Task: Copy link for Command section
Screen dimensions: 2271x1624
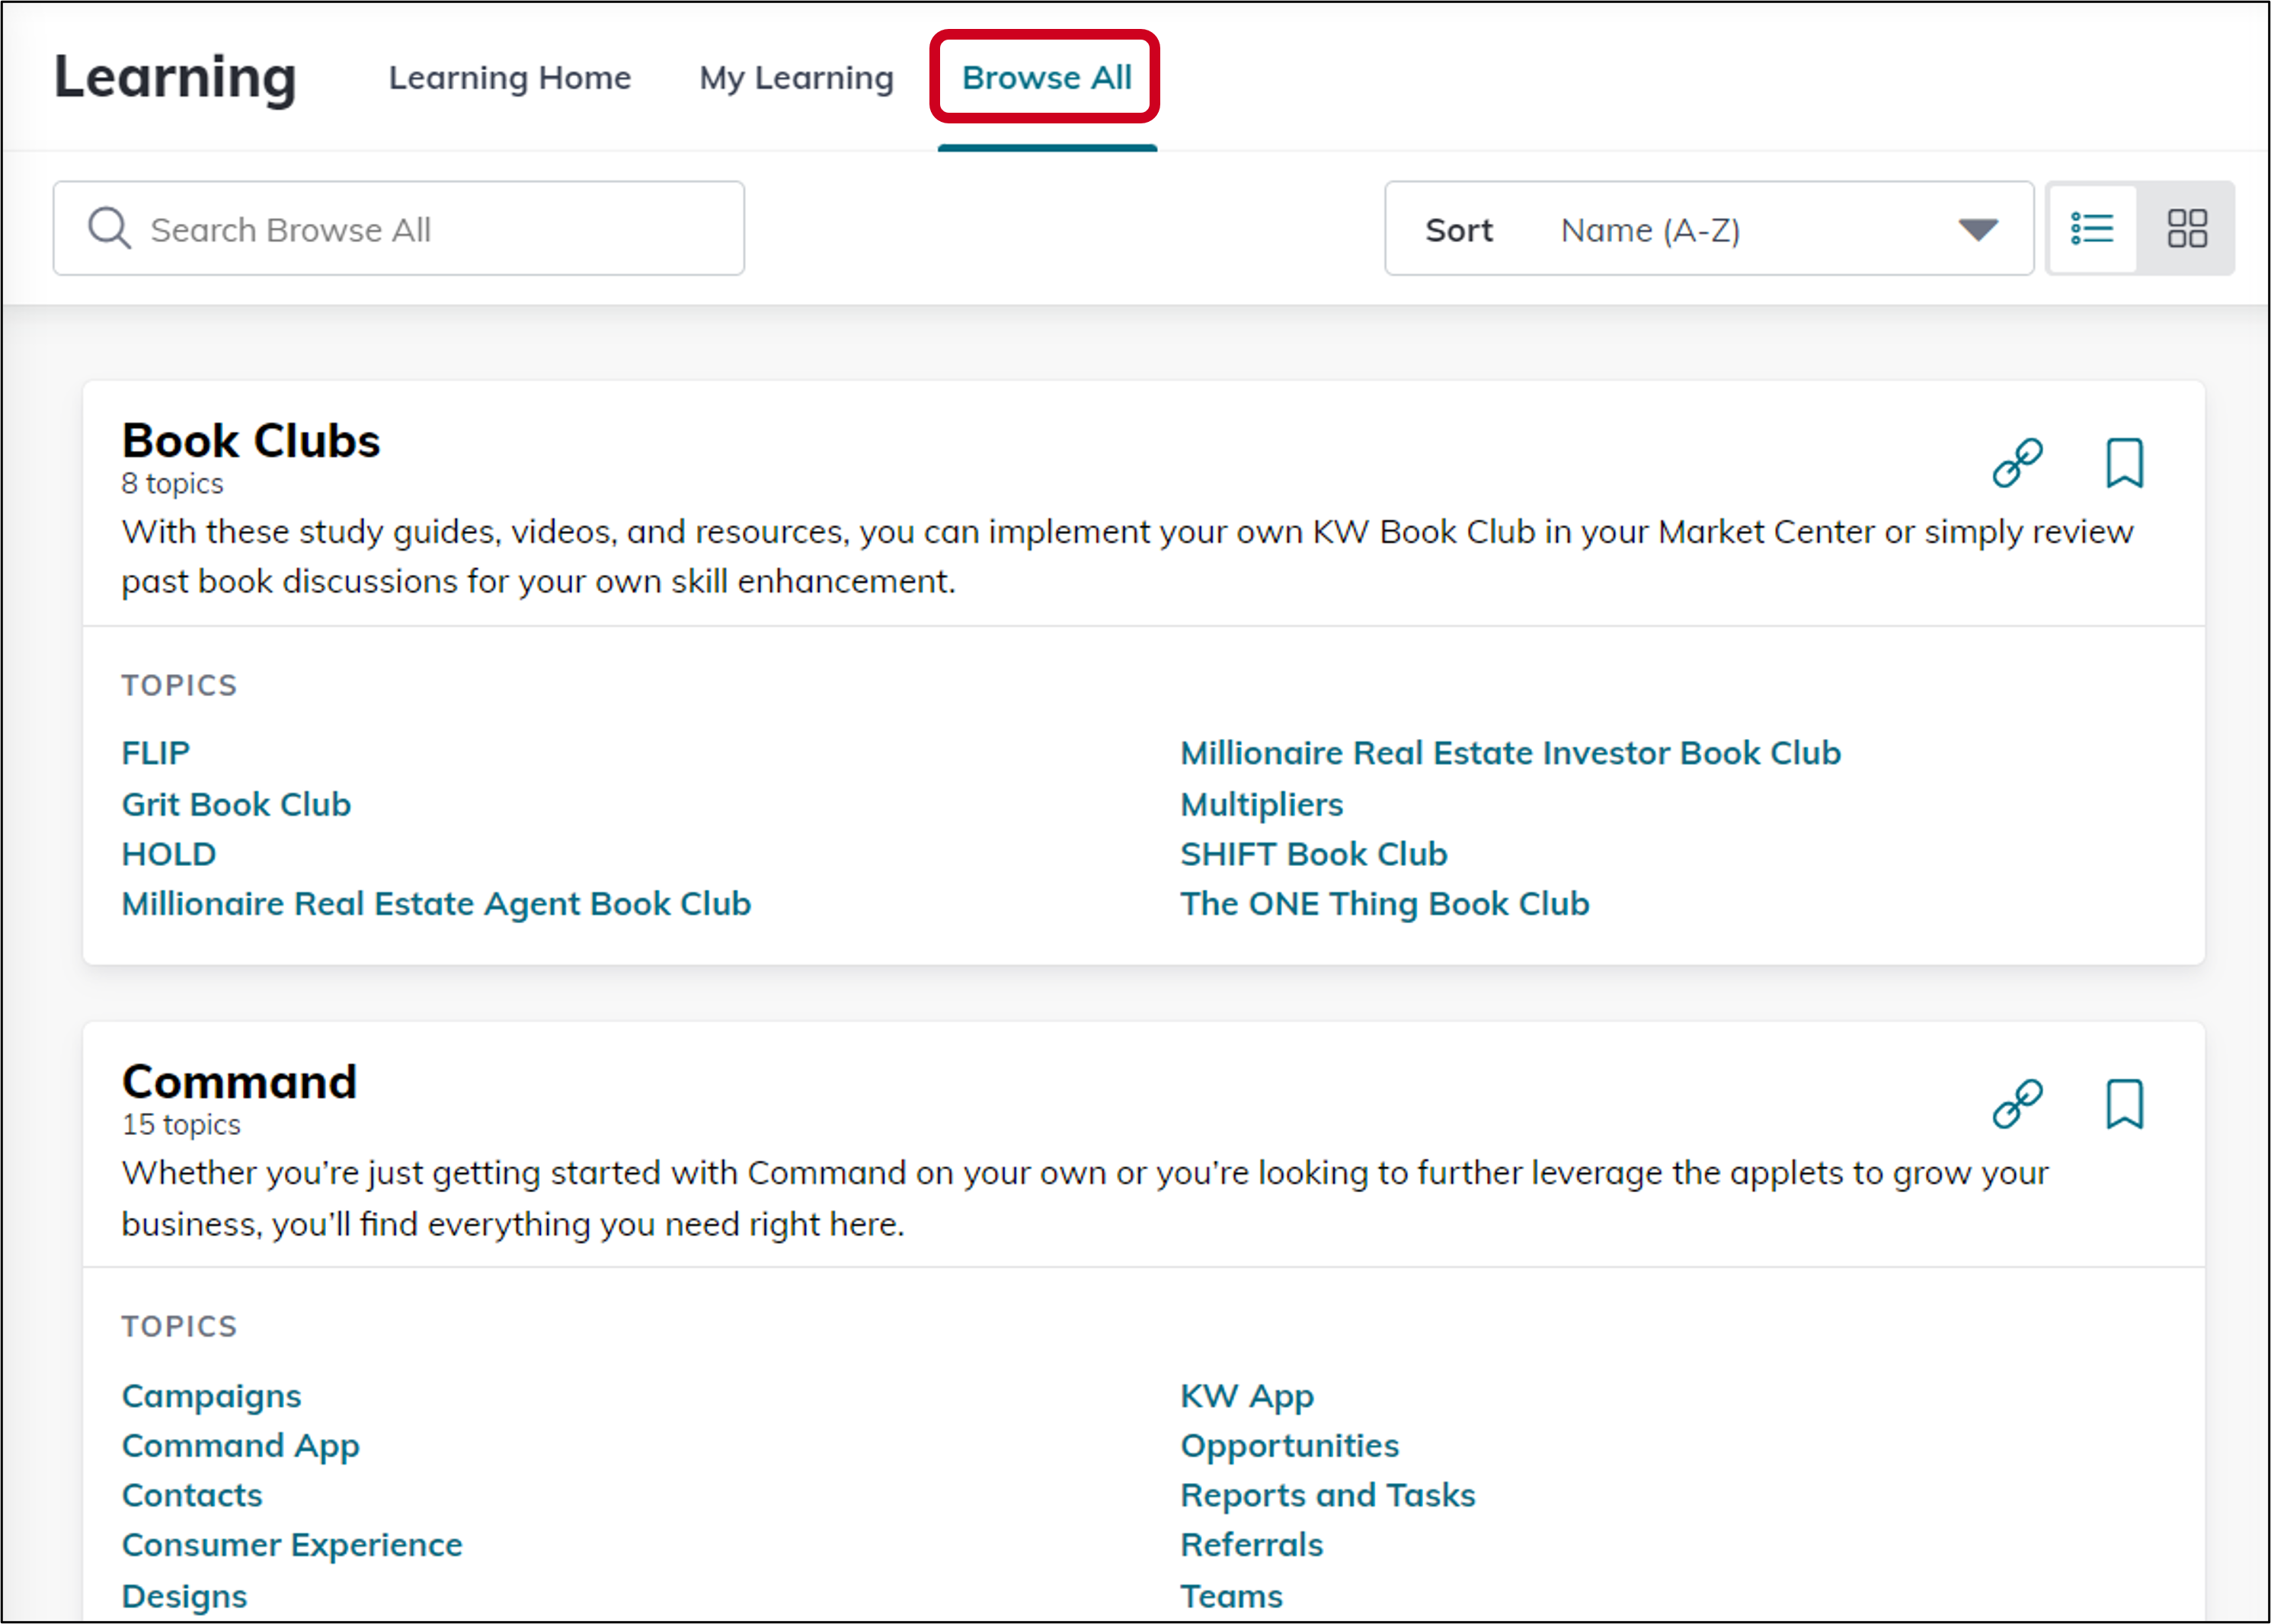Action: click(x=2017, y=1104)
